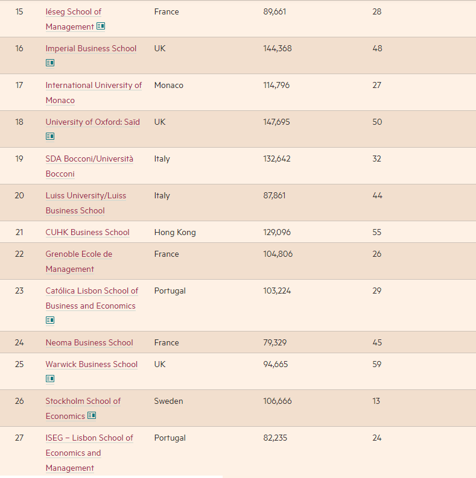This screenshot has width=476, height=478.
Task: Open Luiss University/Luiss Business School link
Action: pos(86,203)
